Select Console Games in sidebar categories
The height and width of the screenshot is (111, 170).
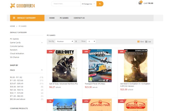pos(17,46)
